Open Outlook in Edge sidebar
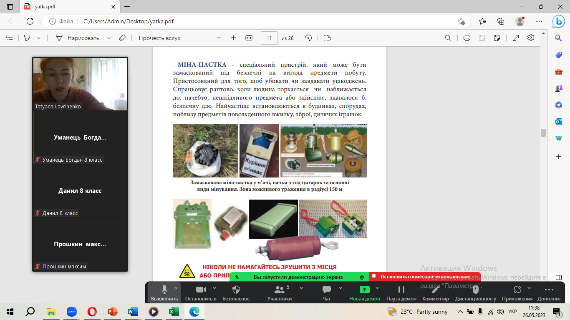This screenshot has height=320, width=570. (x=559, y=122)
